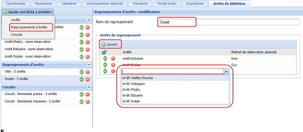Collapse the Regroupements d'arrêts section

(89, 64)
